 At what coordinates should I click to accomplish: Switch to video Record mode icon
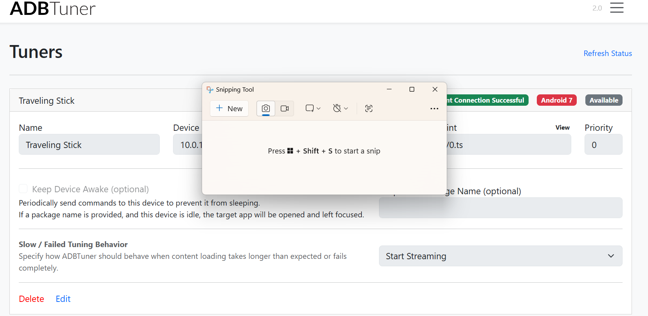tap(285, 108)
